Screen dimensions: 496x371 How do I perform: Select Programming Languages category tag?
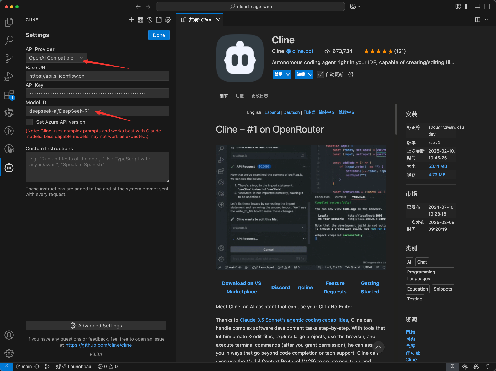click(430, 275)
